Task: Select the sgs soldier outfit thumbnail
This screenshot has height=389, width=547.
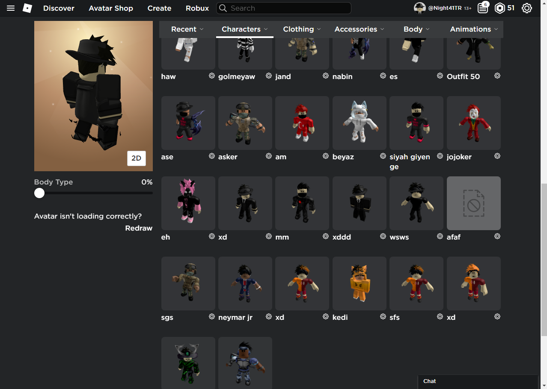Action: 188,284
